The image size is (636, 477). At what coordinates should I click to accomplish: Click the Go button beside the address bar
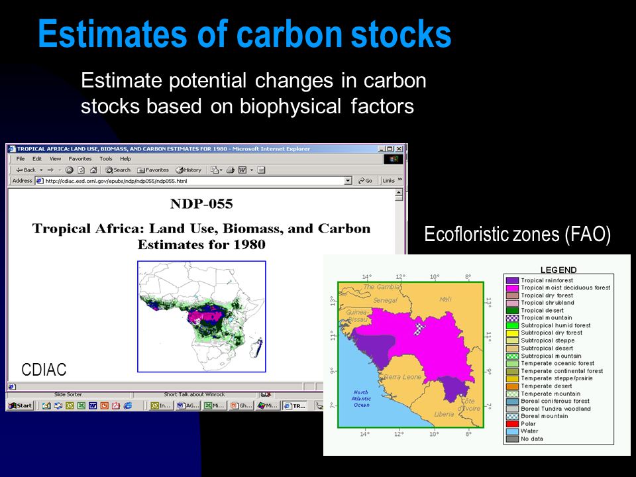[365, 181]
